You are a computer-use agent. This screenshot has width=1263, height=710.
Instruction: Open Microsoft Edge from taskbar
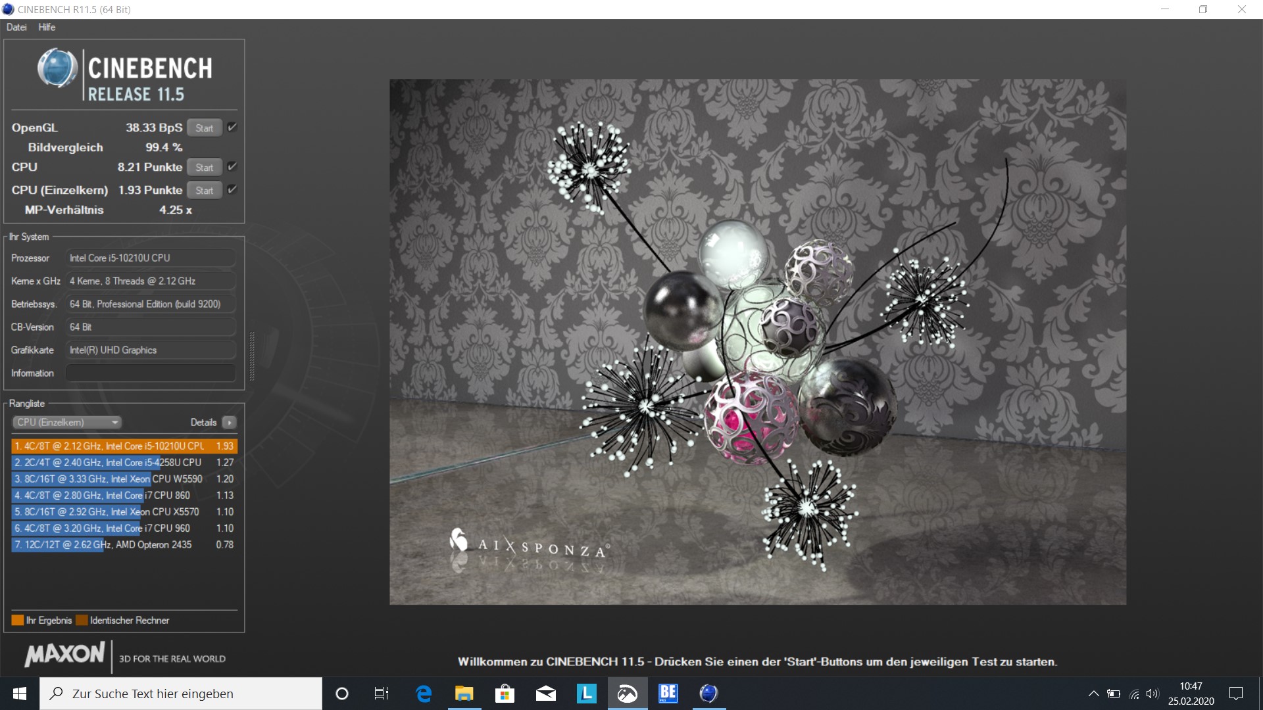point(424,694)
